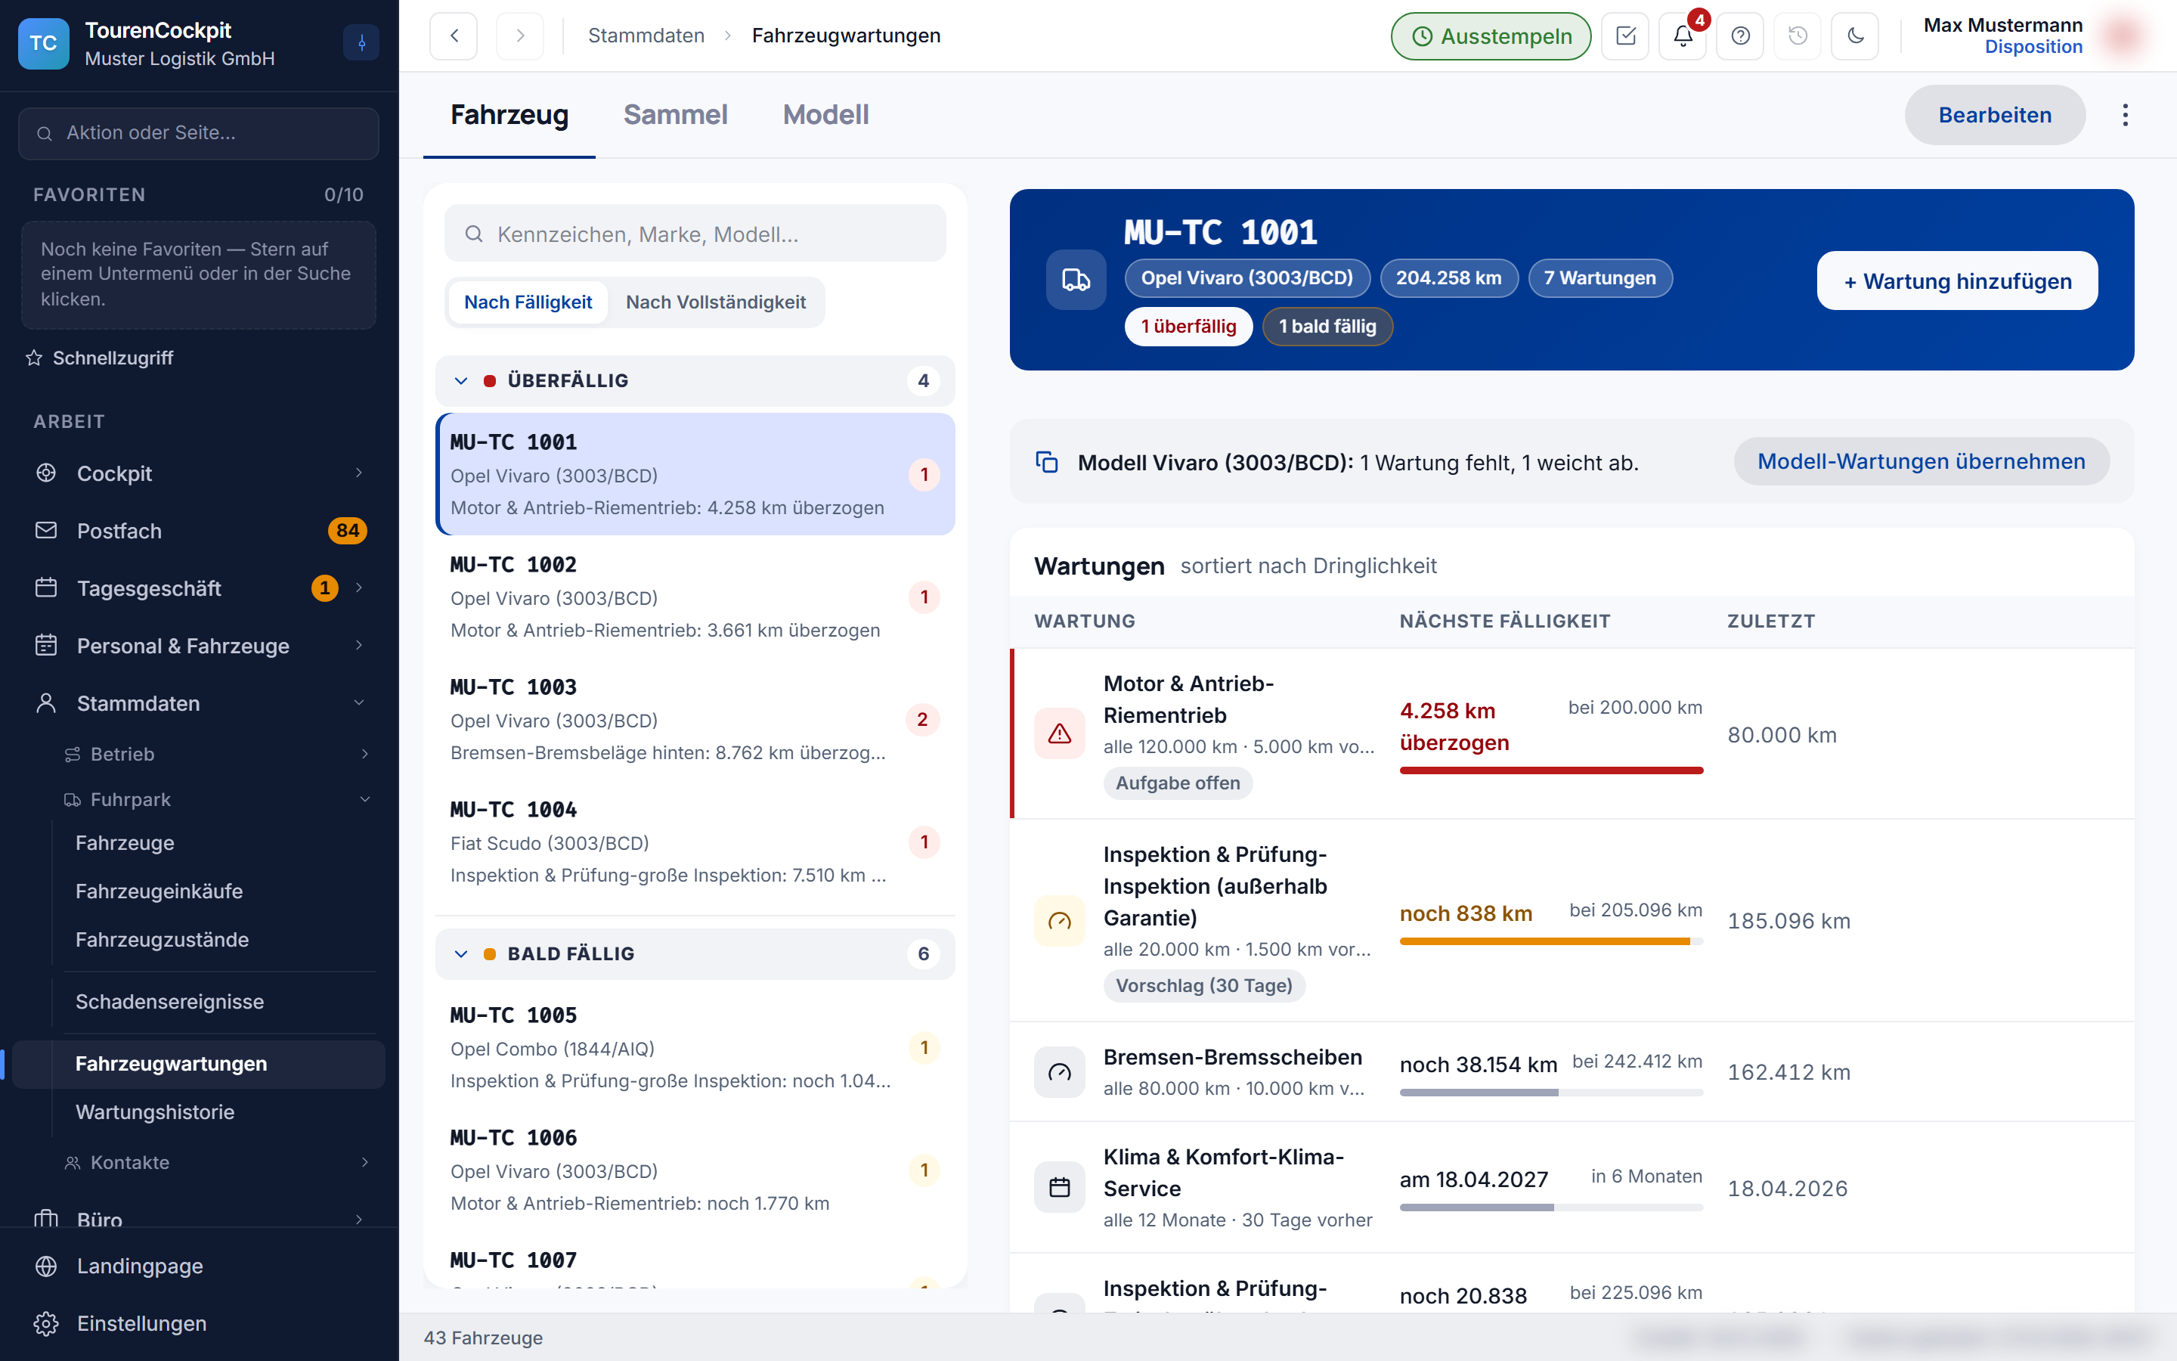Select vehicle MU-TC 1003 in list

pos(695,720)
